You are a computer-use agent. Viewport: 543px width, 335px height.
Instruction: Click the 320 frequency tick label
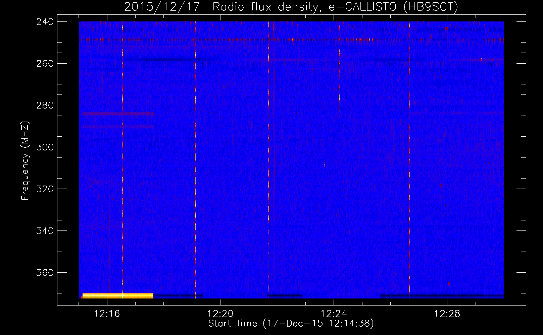coord(45,189)
